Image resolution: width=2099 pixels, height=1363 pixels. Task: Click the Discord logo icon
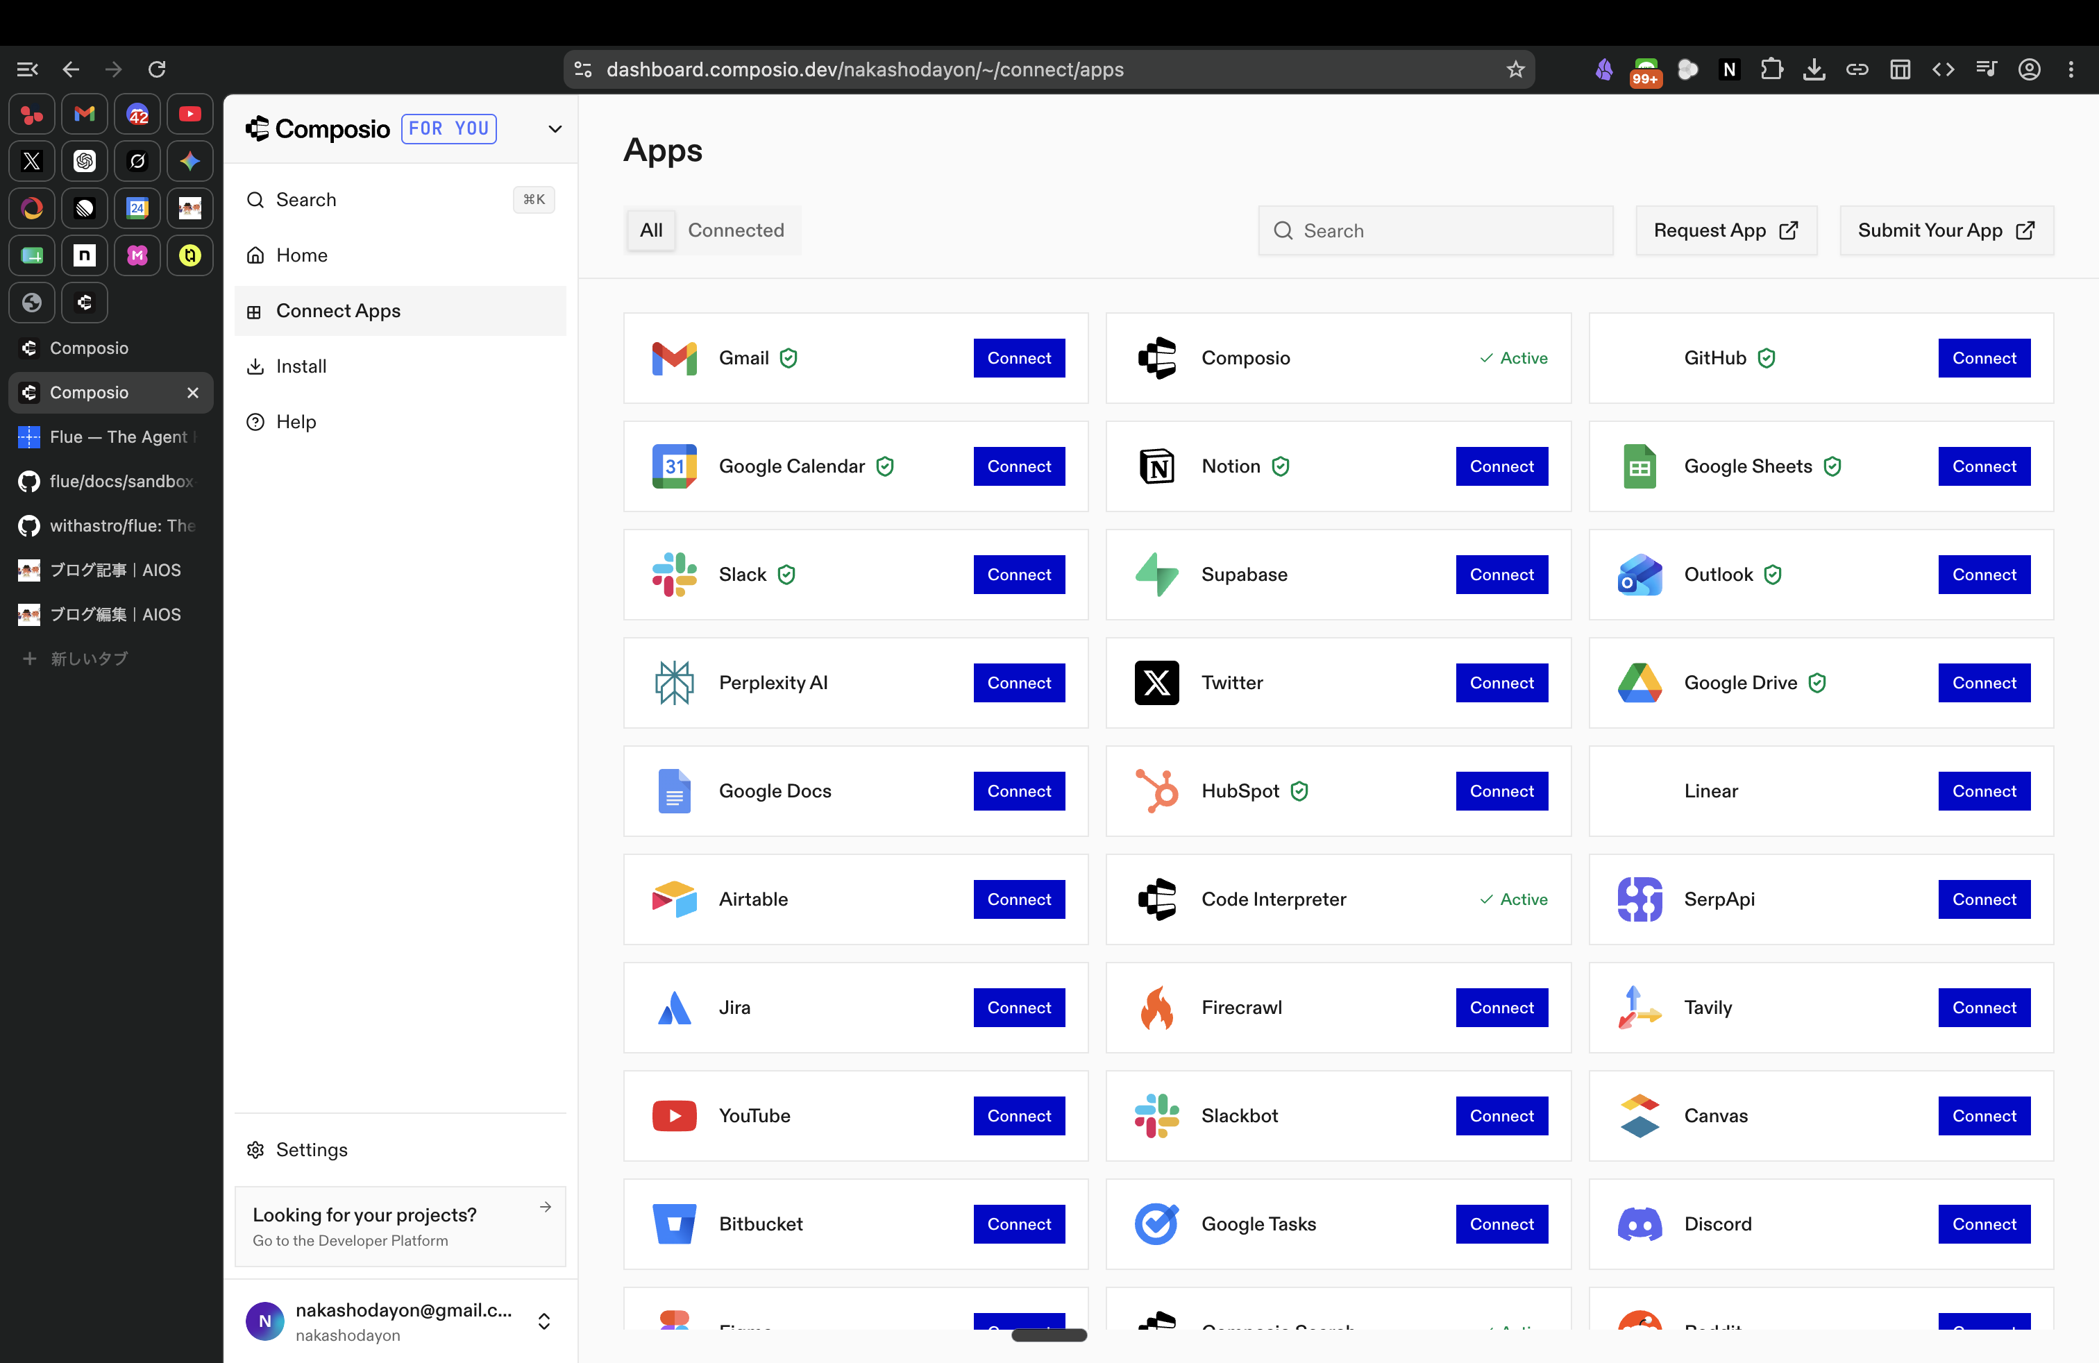pos(1639,1224)
